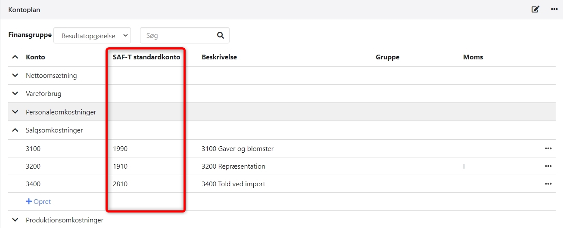Expand the Nettoomsætning group
The height and width of the screenshot is (228, 563).
pyautogui.click(x=16, y=75)
